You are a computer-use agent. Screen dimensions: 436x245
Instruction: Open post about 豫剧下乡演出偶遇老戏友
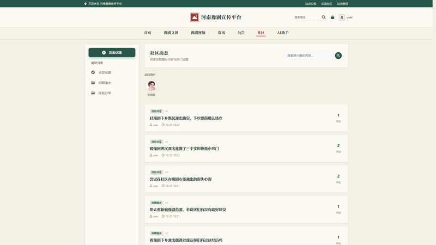tap(186, 240)
